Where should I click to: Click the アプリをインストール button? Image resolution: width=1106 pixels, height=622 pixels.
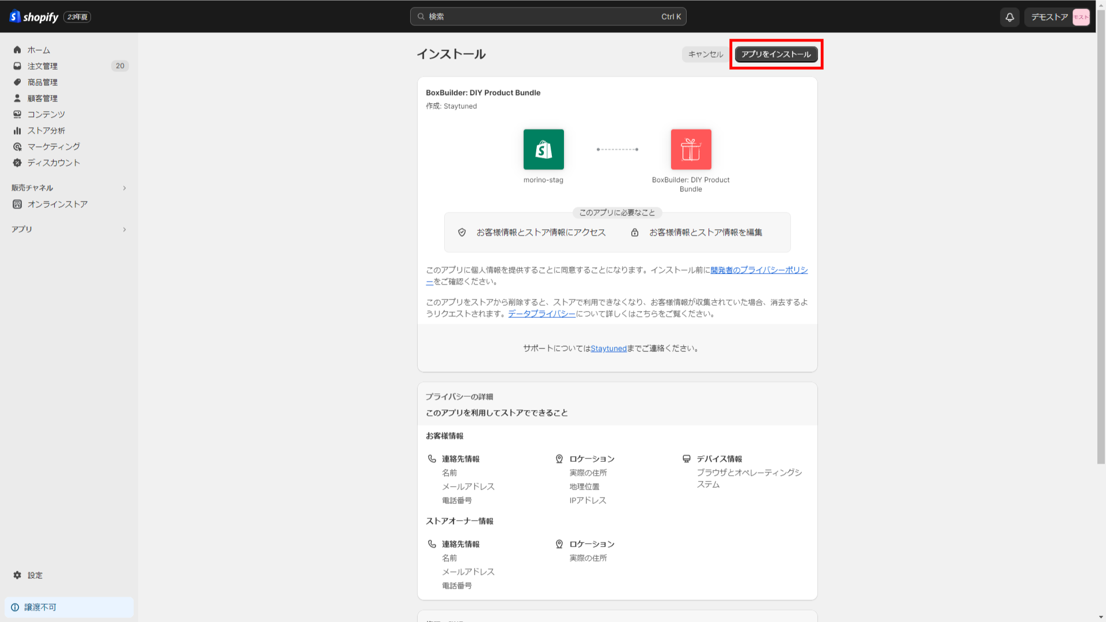pos(776,54)
